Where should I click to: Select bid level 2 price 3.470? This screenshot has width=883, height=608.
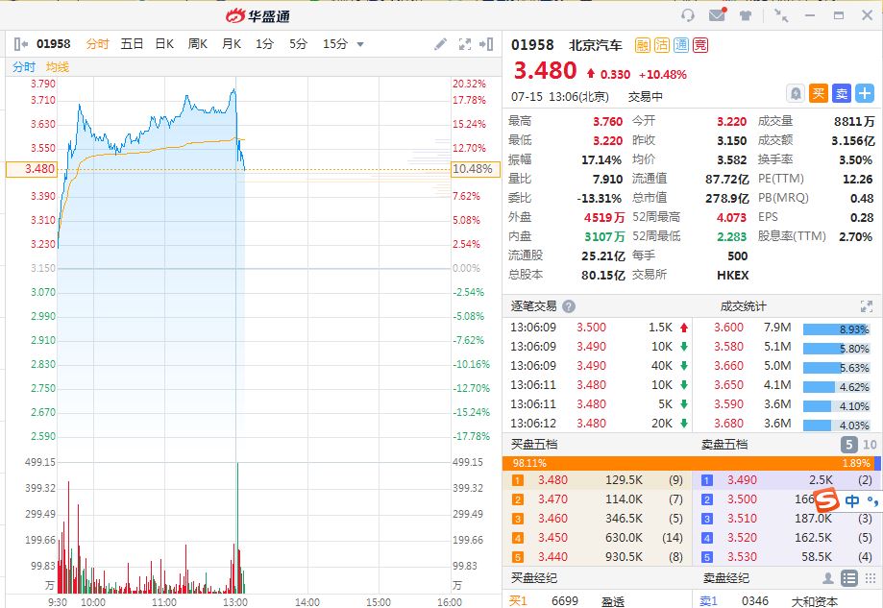point(552,499)
